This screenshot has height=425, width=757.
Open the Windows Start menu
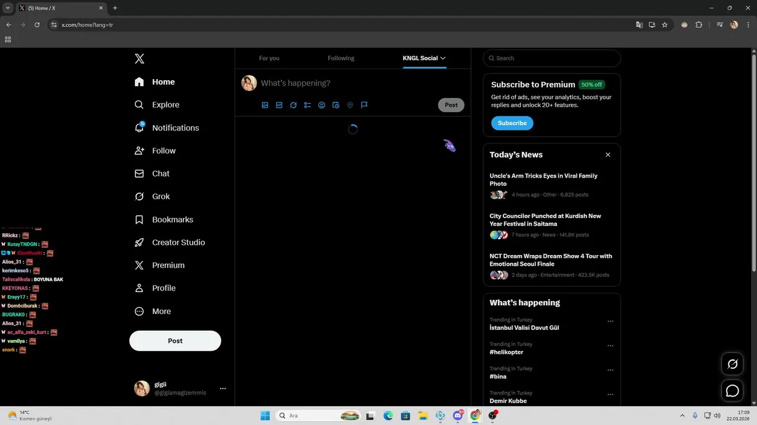tap(265, 416)
